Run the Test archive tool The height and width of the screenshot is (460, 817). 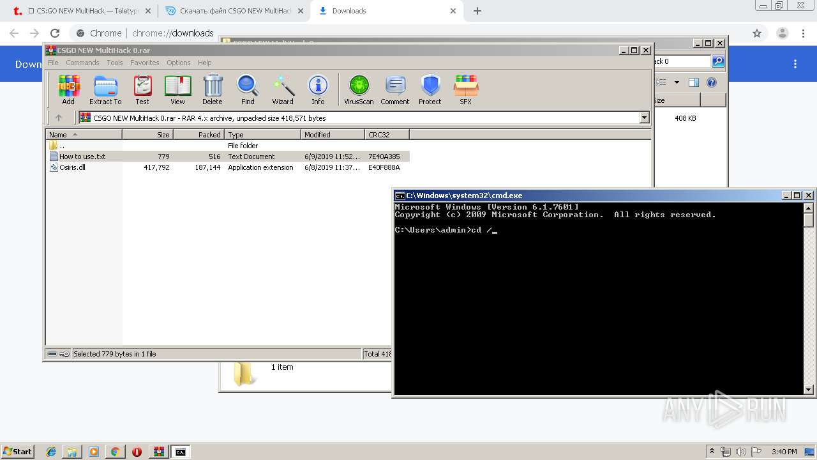(x=142, y=89)
